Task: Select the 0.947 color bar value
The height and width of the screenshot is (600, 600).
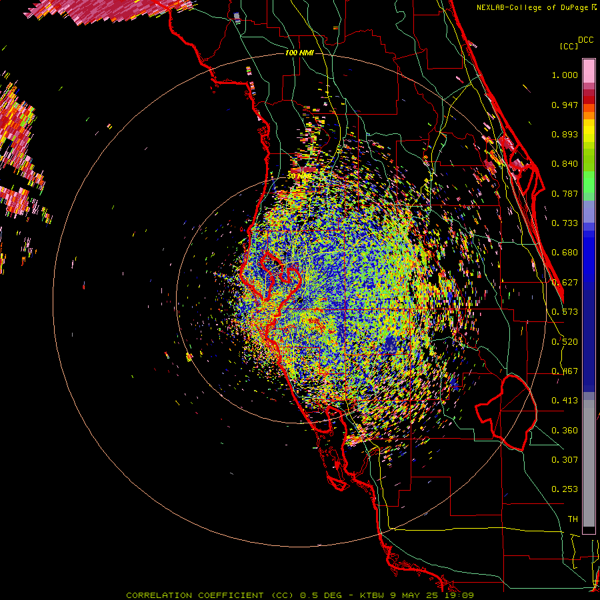Action: pos(565,105)
